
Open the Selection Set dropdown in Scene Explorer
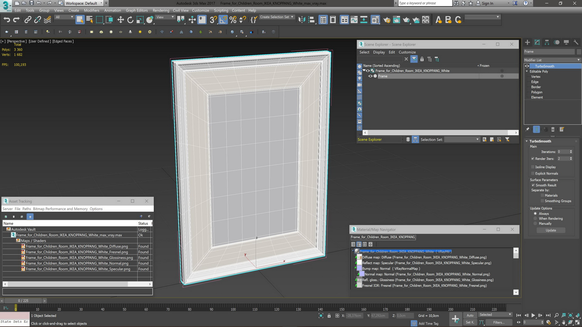(462, 140)
